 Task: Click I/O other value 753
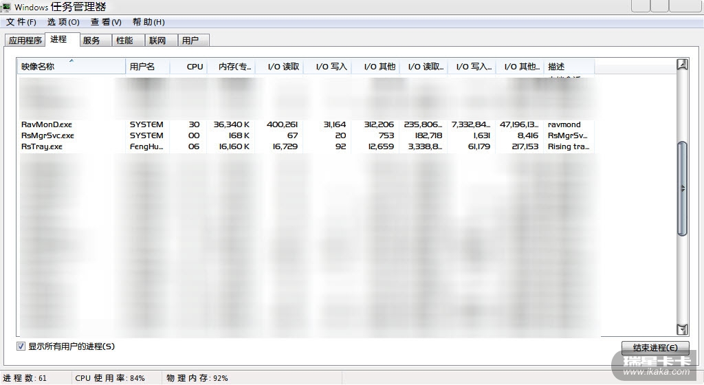pyautogui.click(x=386, y=135)
